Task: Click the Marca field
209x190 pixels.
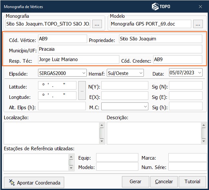Action: tap(188, 157)
